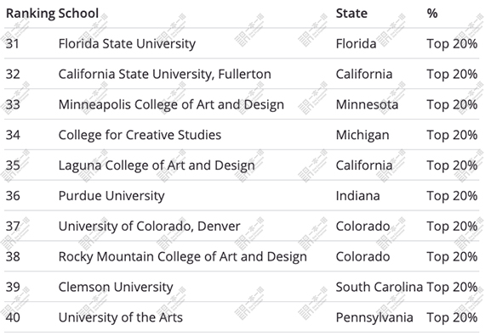Click ranking number 40
Image resolution: width=485 pixels, height=336 pixels.
(x=13, y=317)
